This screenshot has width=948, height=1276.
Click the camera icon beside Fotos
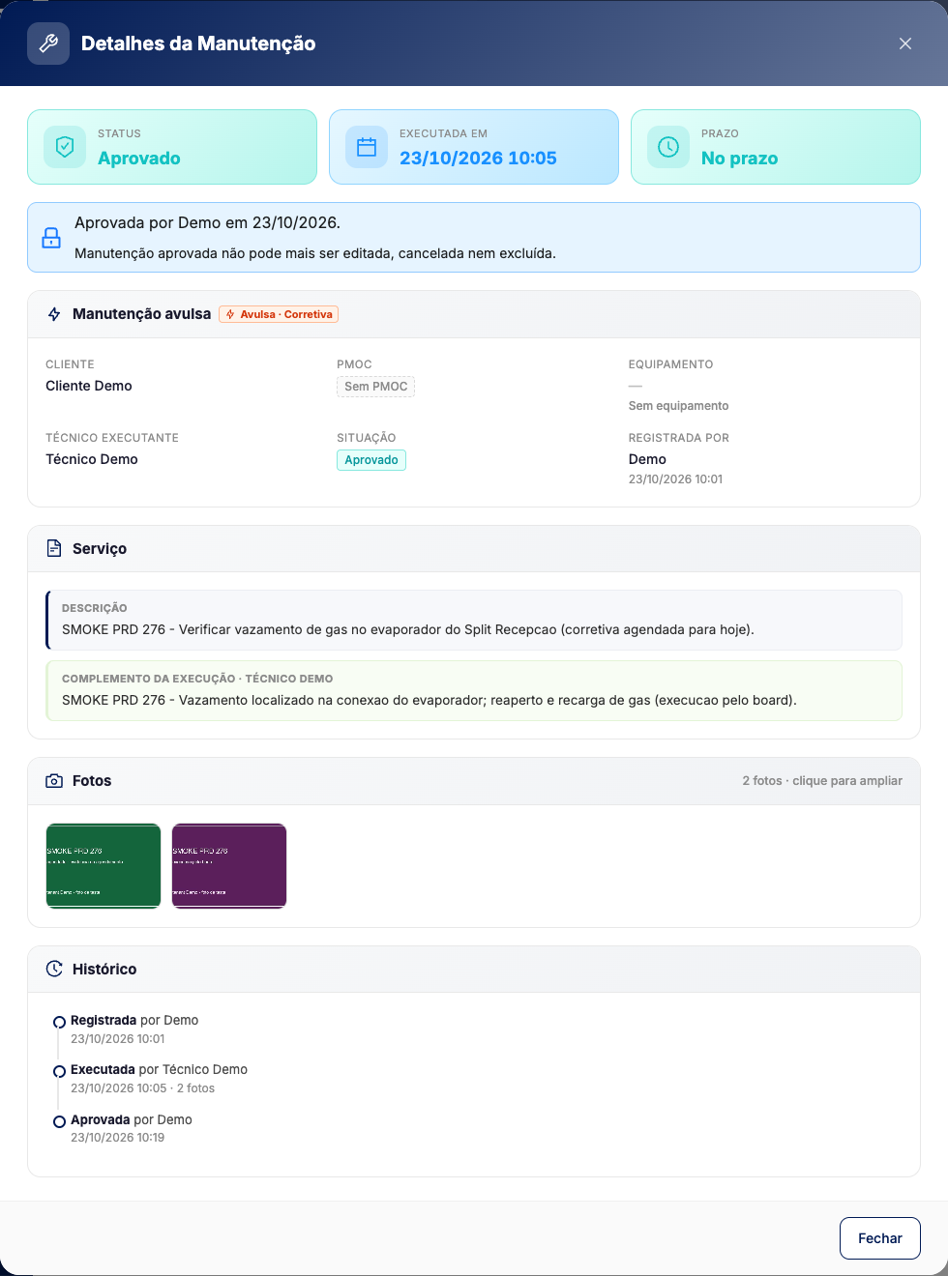(54, 781)
